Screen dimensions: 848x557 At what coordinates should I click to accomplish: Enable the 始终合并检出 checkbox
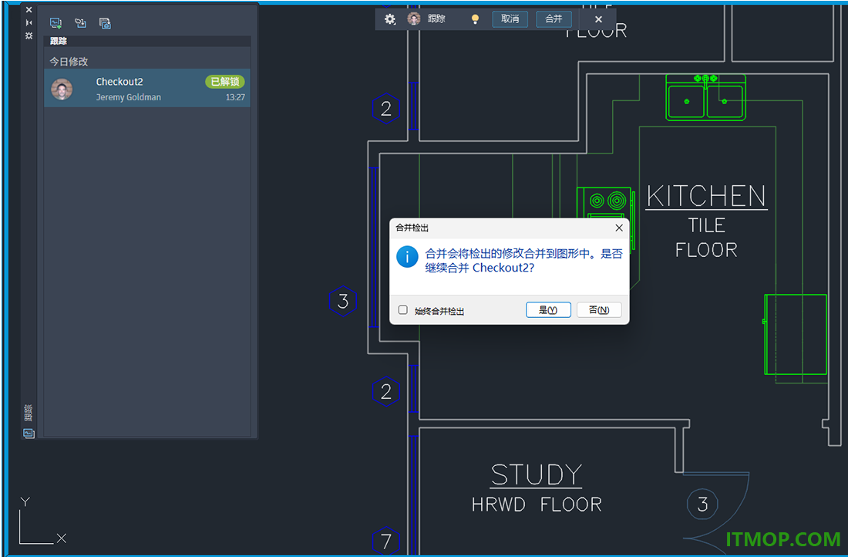tap(403, 310)
